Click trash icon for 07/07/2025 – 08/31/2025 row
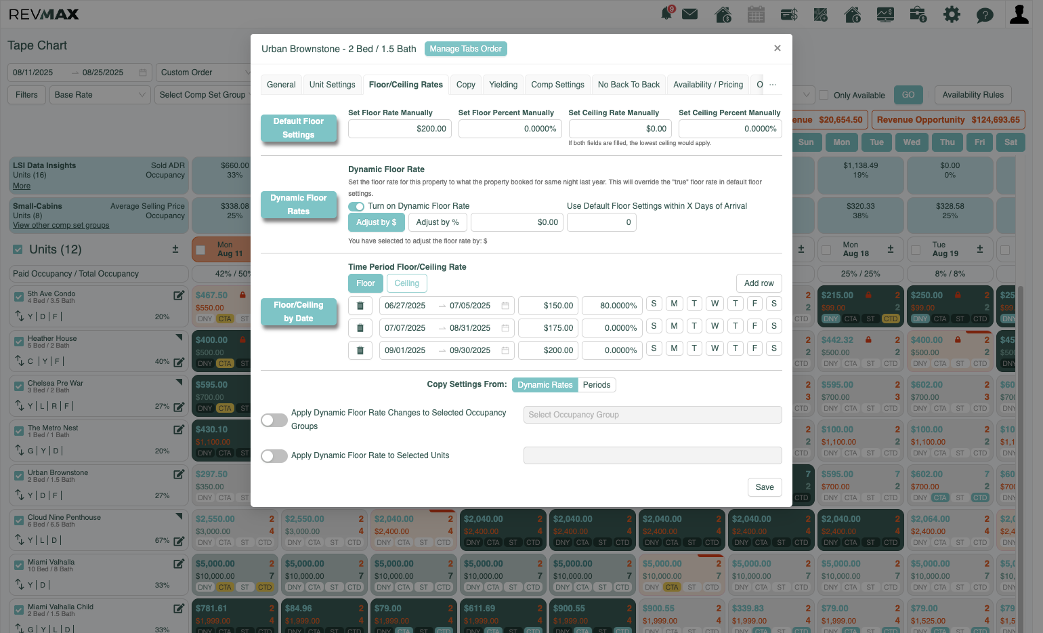The height and width of the screenshot is (633, 1043). (x=360, y=328)
